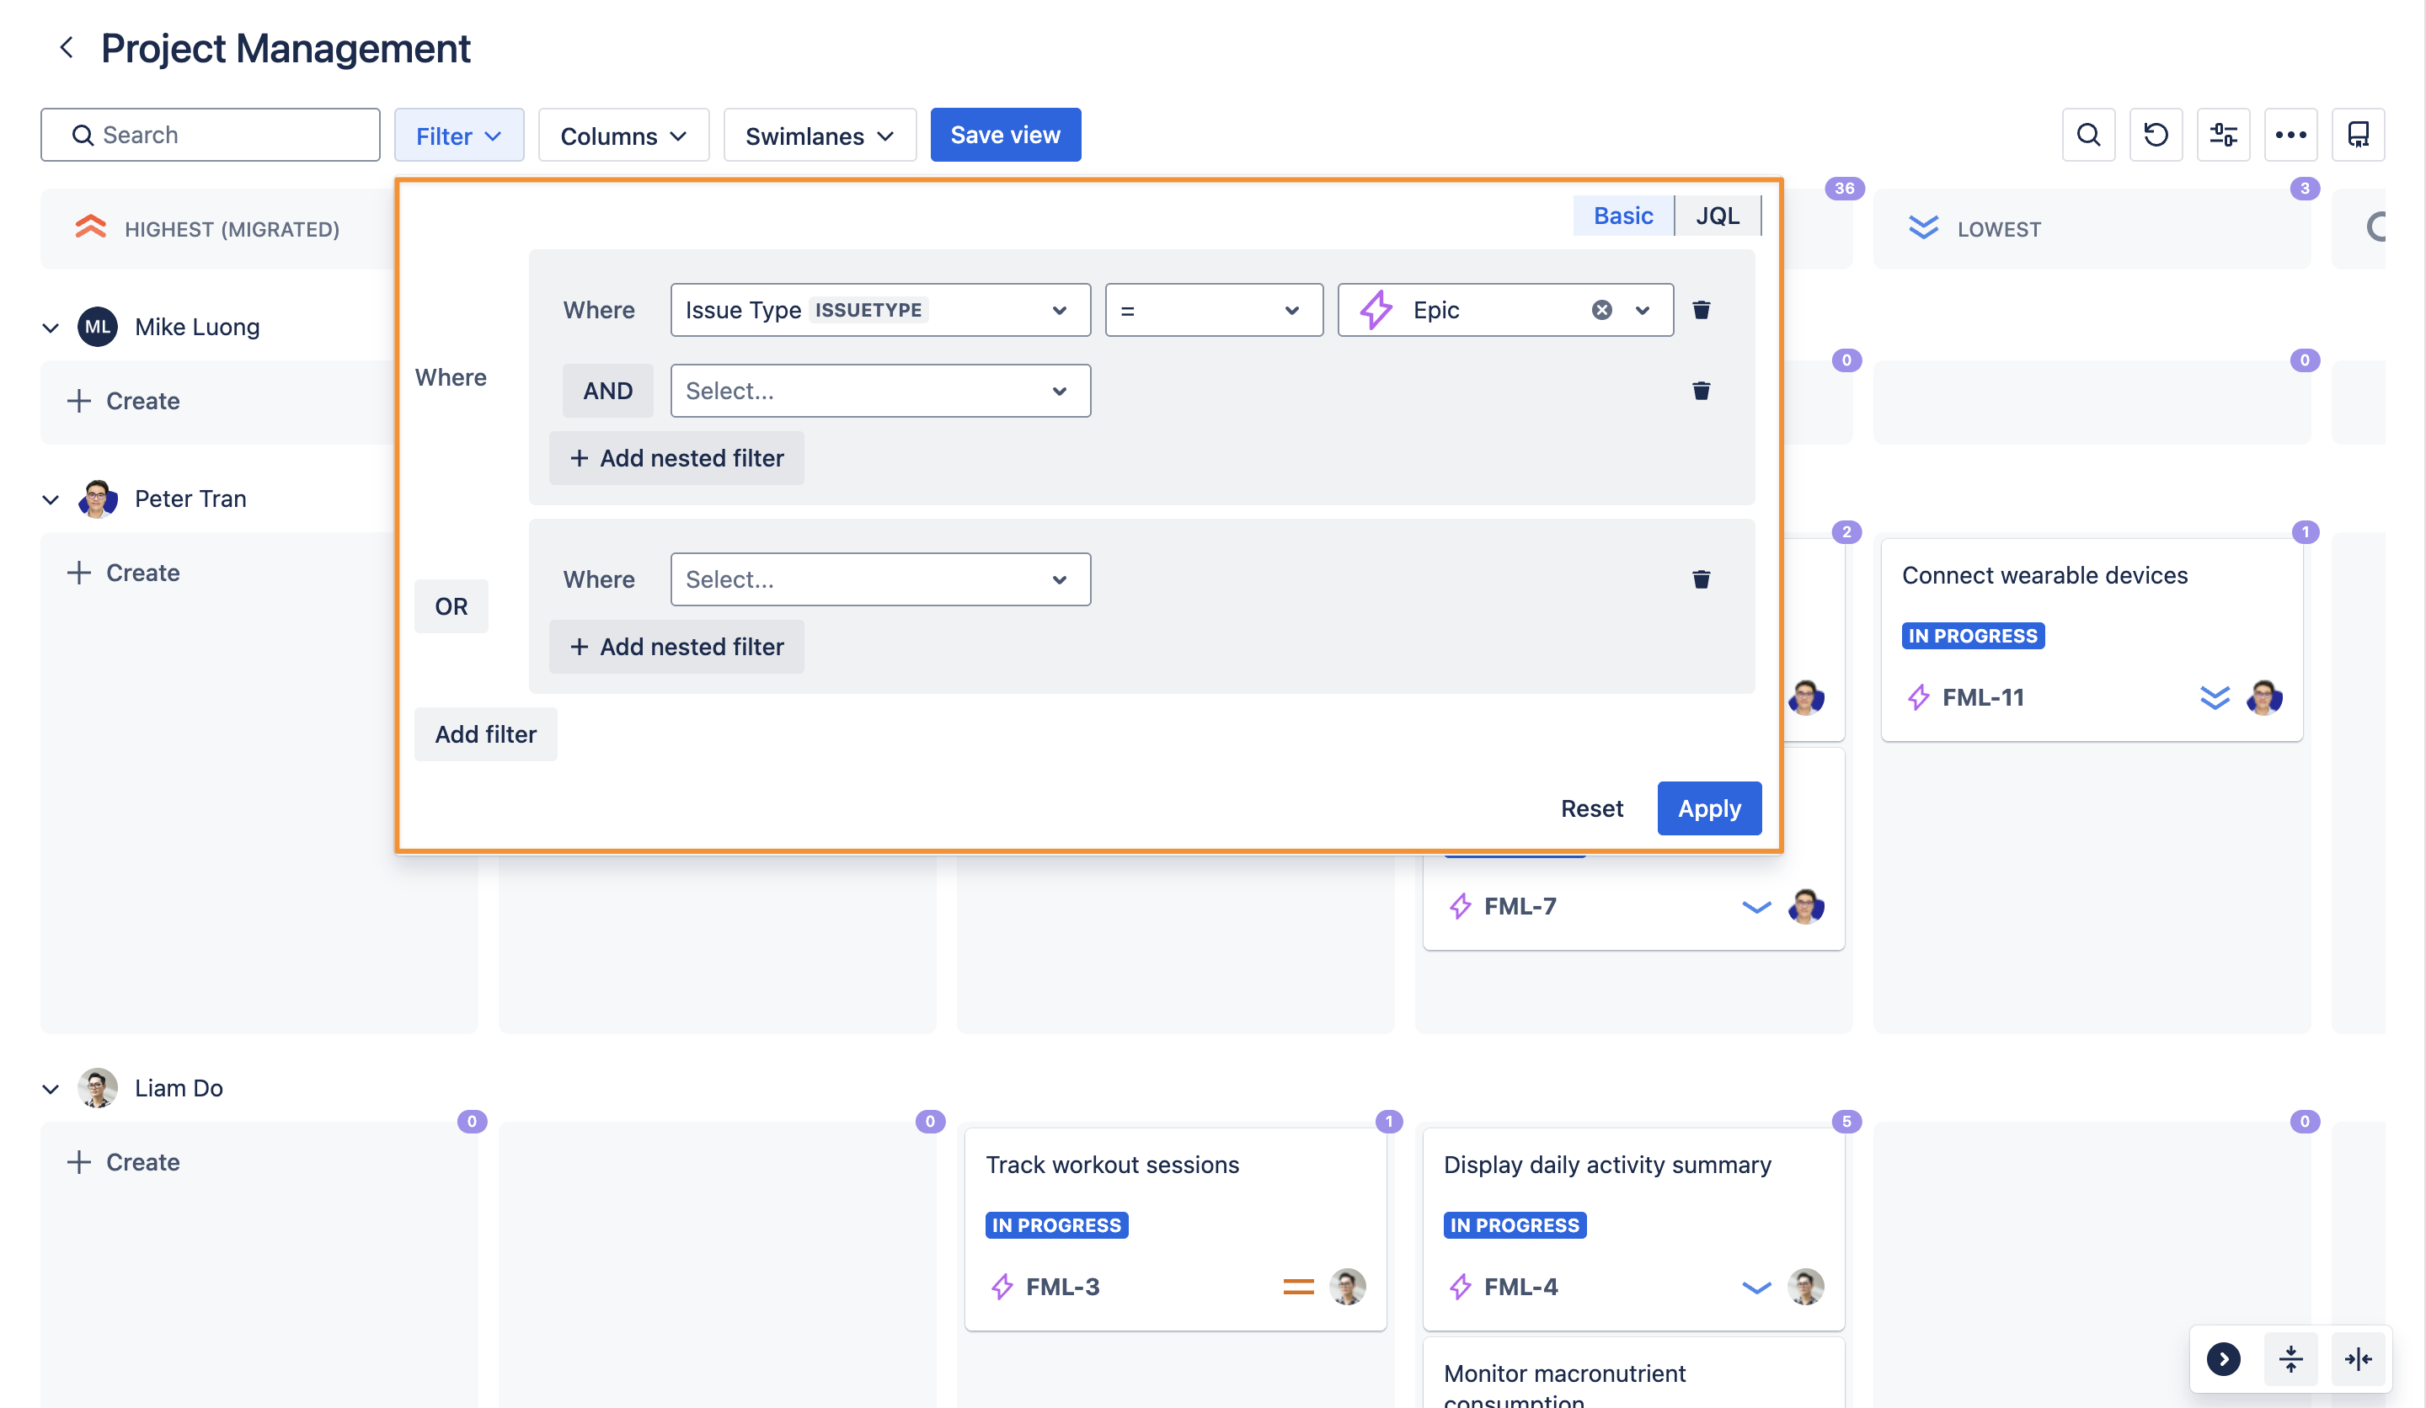Open the equals operator dropdown
The height and width of the screenshot is (1408, 2426).
point(1213,310)
